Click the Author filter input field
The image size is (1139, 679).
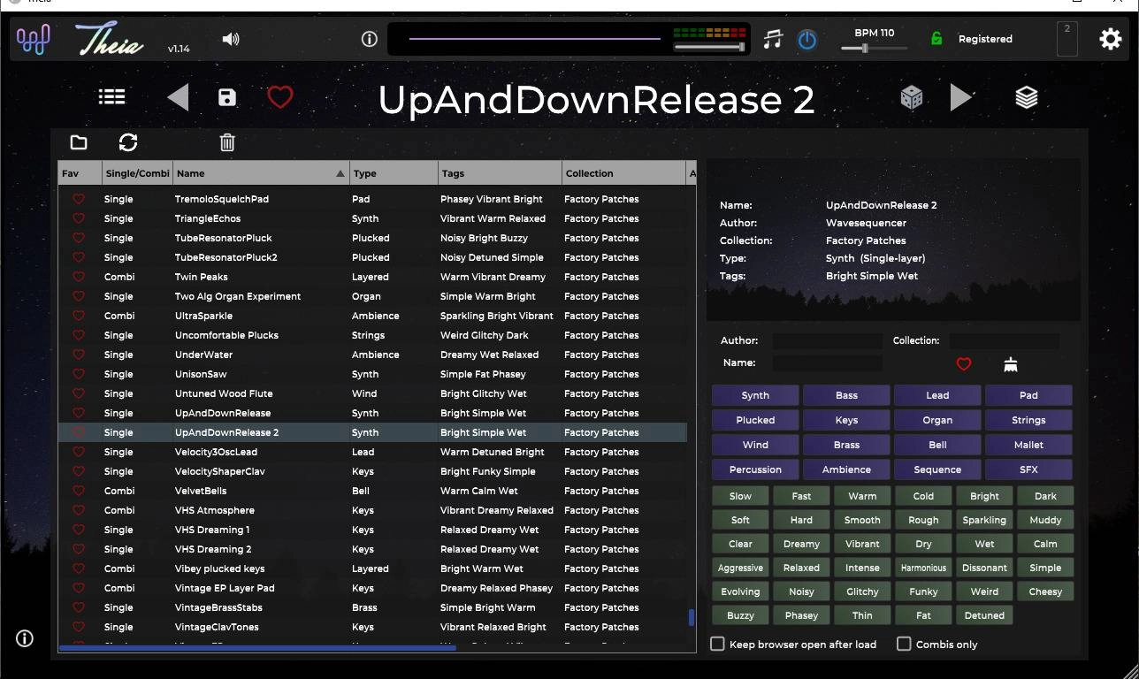click(x=827, y=340)
